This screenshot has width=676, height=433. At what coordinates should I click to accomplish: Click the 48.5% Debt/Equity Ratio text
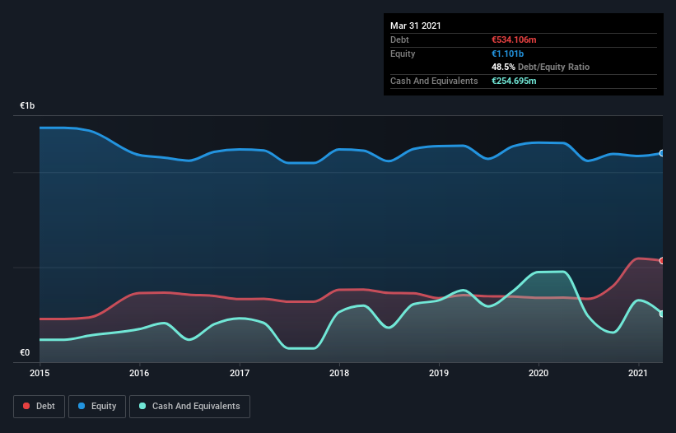(541, 67)
